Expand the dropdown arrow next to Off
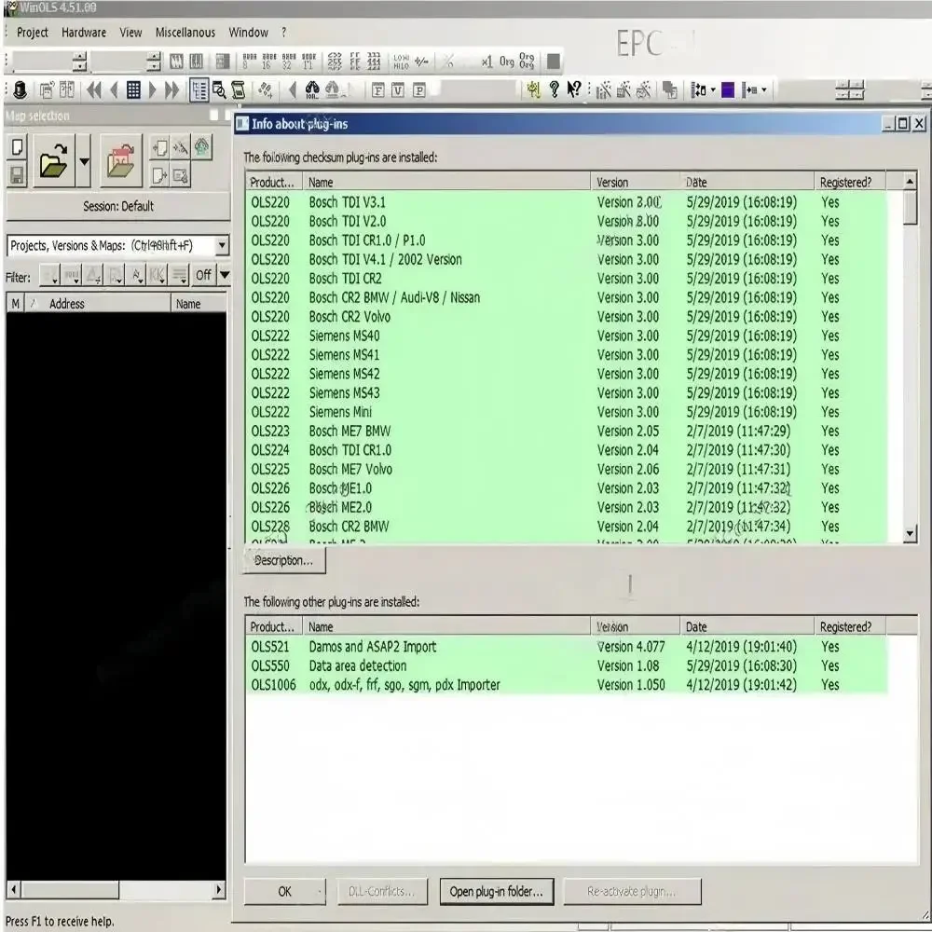This screenshot has height=932, width=932. (x=224, y=275)
